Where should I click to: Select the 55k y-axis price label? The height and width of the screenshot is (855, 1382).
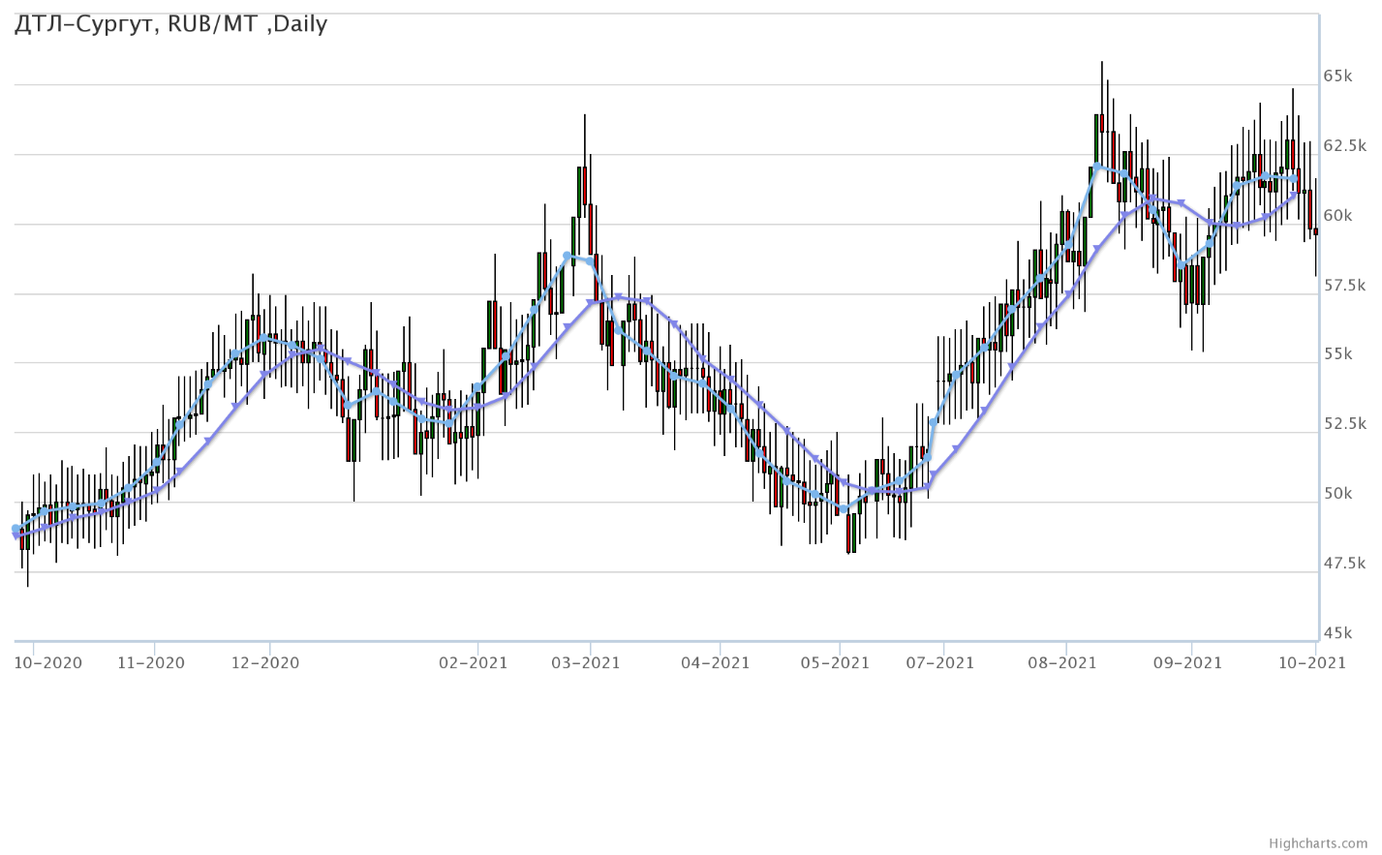(1337, 354)
